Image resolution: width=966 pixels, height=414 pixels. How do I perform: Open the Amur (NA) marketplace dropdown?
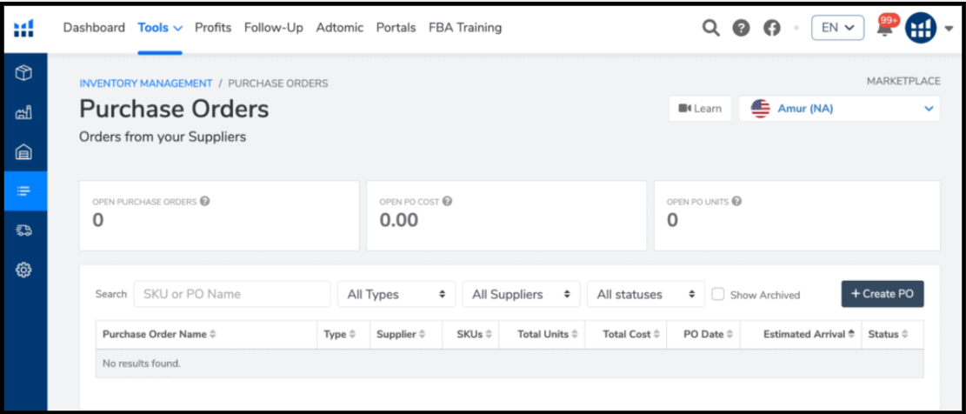[x=840, y=109]
